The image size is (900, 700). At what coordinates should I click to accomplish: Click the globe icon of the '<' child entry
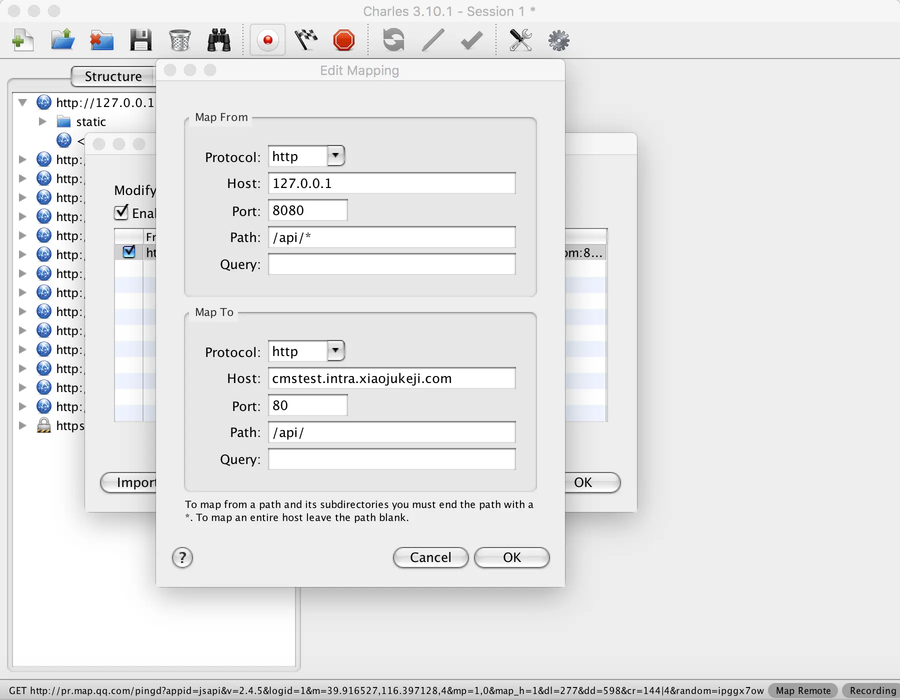pyautogui.click(x=64, y=140)
